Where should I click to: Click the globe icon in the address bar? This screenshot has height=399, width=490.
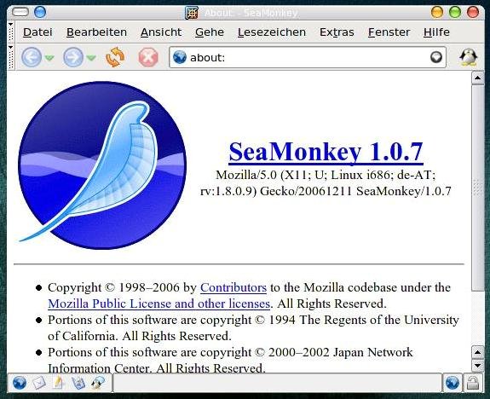click(x=180, y=57)
